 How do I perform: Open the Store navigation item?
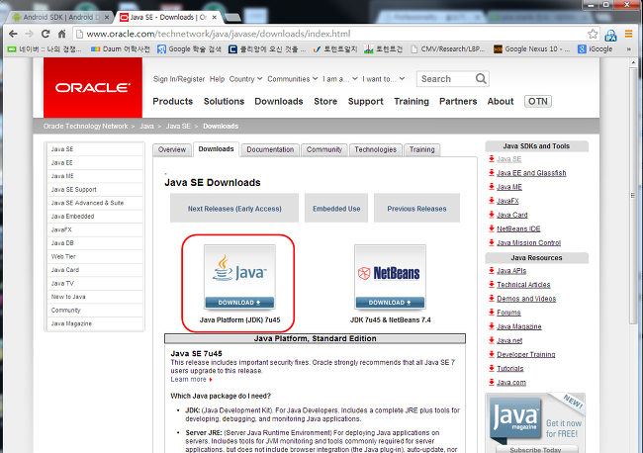[325, 101]
